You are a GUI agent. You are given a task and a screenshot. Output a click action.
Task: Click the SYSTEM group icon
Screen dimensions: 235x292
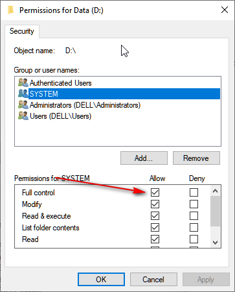(23, 93)
